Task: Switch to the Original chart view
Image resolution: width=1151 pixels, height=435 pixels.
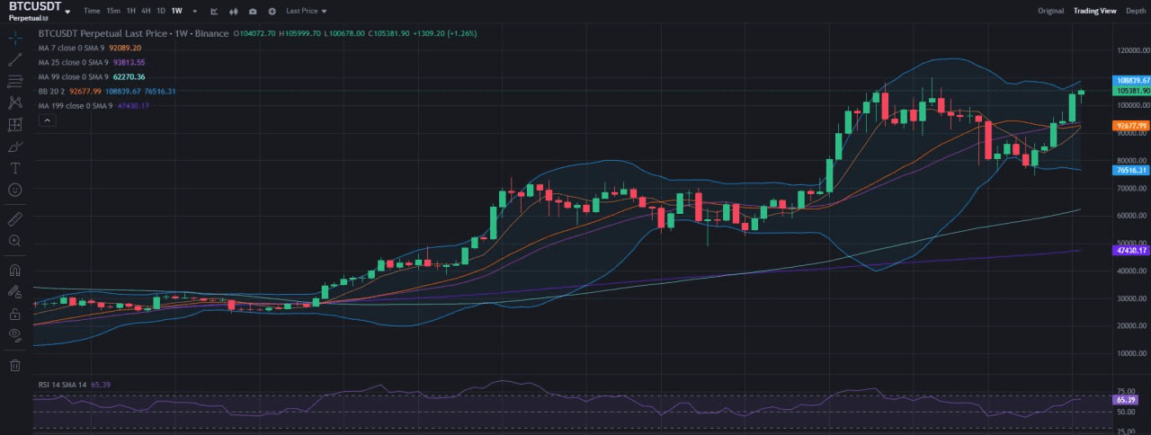Action: point(1051,11)
